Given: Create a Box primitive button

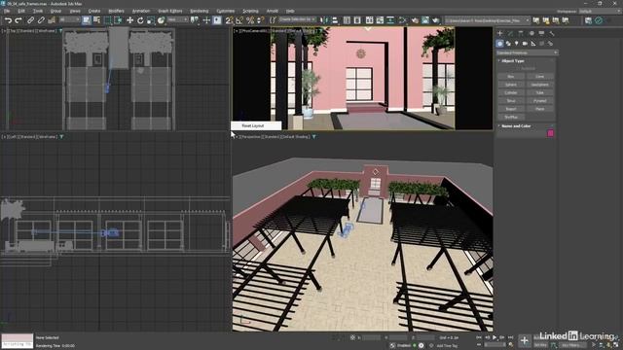Looking at the screenshot, I should 511,77.
